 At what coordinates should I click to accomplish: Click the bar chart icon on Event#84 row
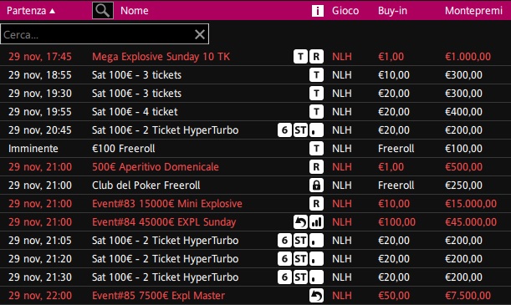[316, 222]
